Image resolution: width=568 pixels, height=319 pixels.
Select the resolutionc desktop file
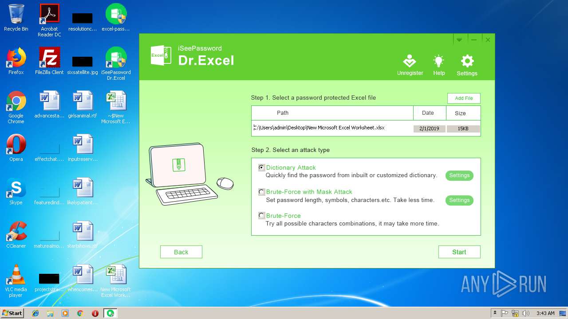[83, 21]
